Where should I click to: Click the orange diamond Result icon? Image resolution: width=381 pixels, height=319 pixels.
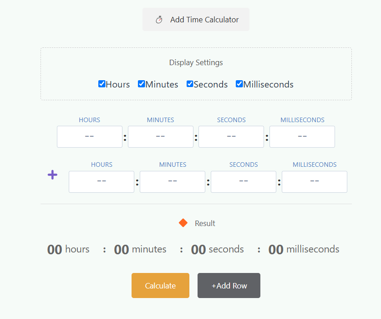[x=183, y=223]
